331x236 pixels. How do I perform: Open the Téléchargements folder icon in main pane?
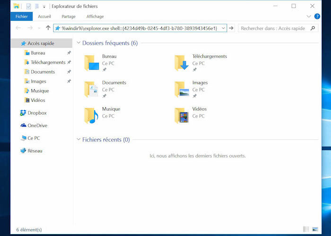[182, 63]
